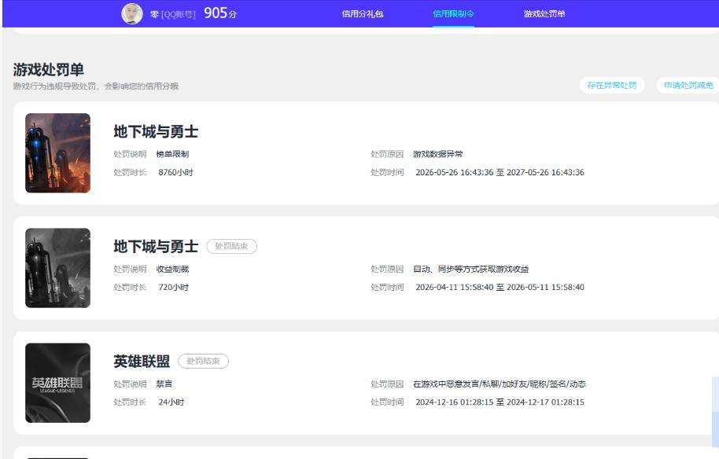This screenshot has width=719, height=459.
Task: Click the user avatar in header
Action: coord(132,13)
